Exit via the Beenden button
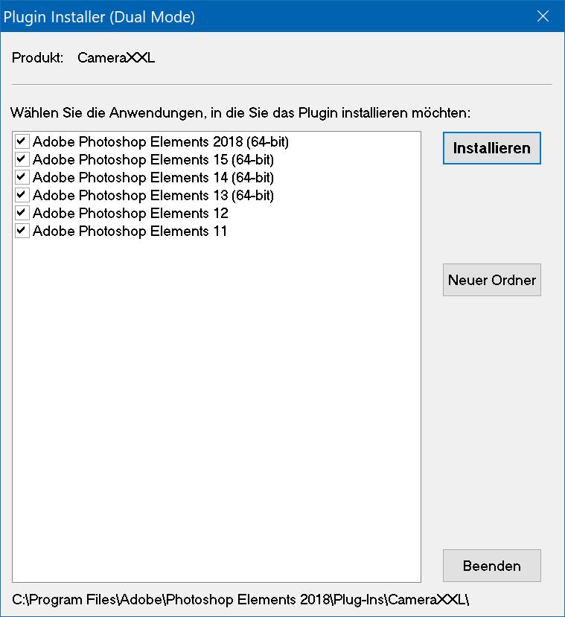This screenshot has width=565, height=617. (491, 566)
